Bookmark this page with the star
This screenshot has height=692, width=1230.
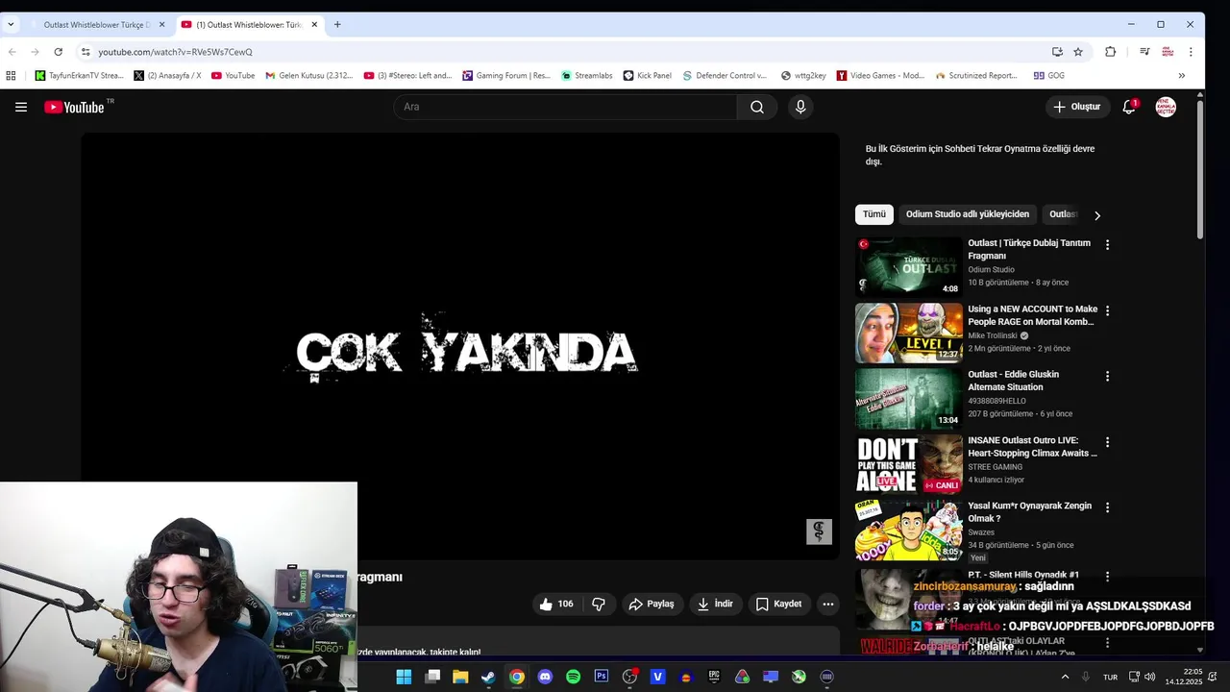coord(1078,52)
